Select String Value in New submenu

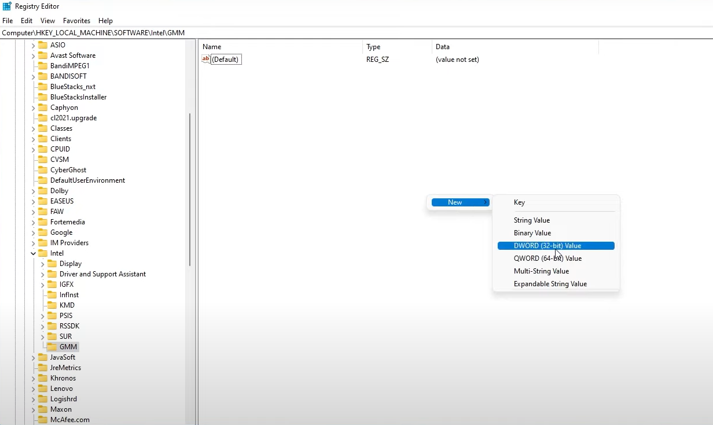point(531,220)
